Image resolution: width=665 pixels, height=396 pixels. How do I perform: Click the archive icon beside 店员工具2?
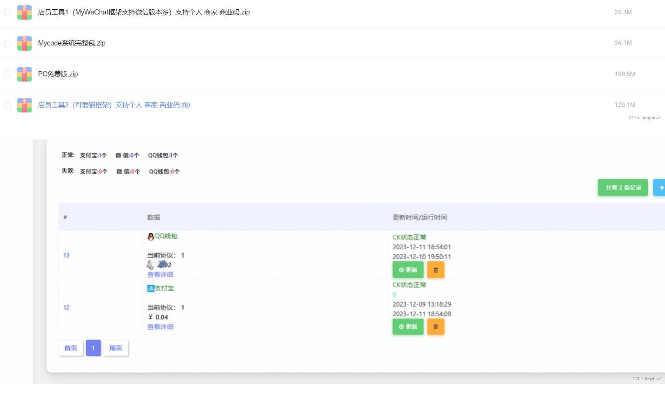pos(24,105)
